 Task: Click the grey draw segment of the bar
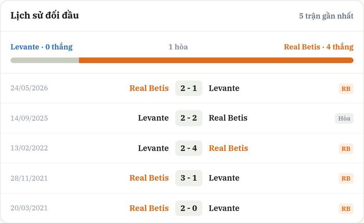coord(45,60)
